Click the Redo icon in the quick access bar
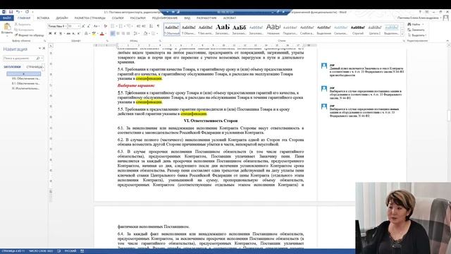This screenshot has width=451, height=254. (x=27, y=12)
